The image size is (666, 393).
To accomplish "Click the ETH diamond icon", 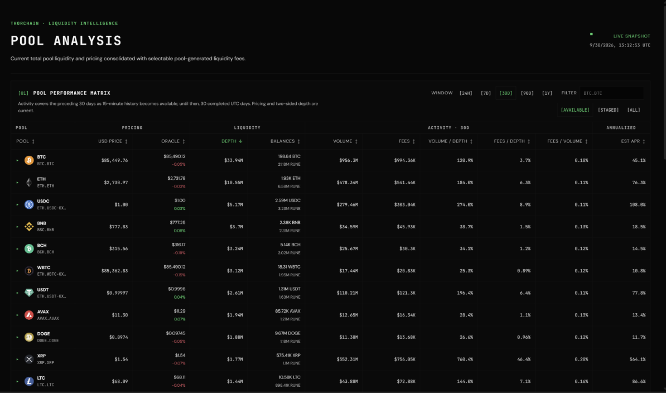I will pyautogui.click(x=29, y=183).
